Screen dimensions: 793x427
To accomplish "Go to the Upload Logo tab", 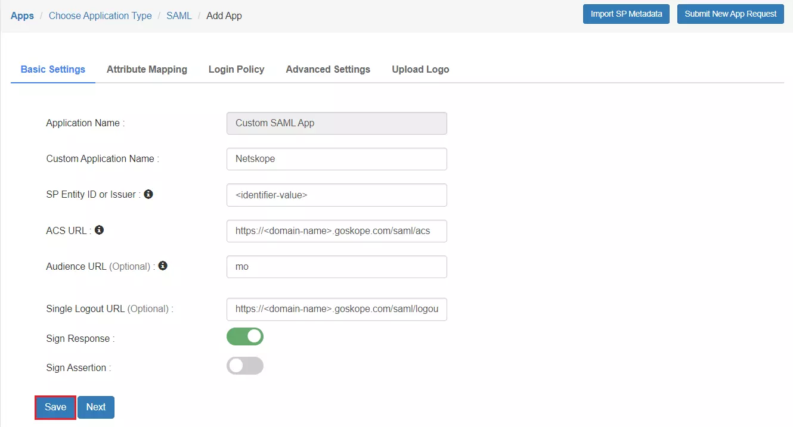I will coord(420,69).
